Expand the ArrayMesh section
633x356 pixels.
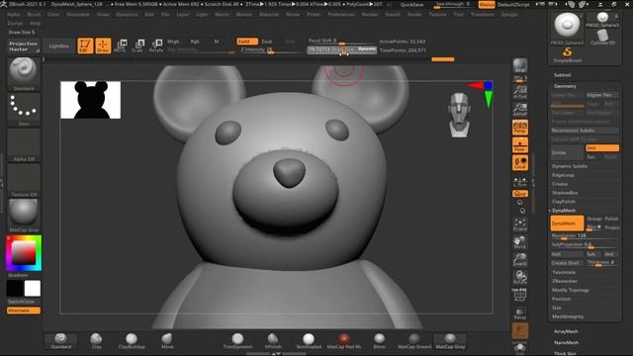point(566,331)
